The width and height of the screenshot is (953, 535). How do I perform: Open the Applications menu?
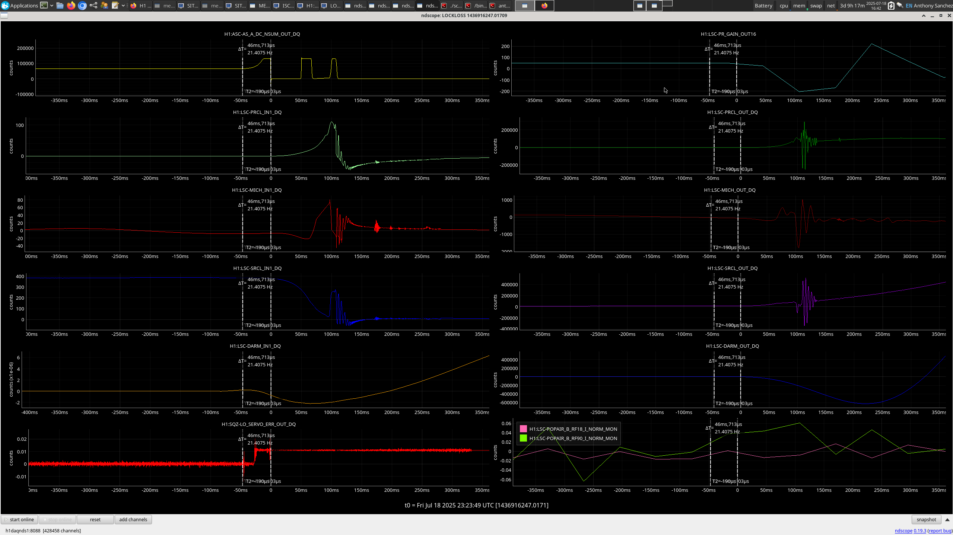[x=20, y=6]
